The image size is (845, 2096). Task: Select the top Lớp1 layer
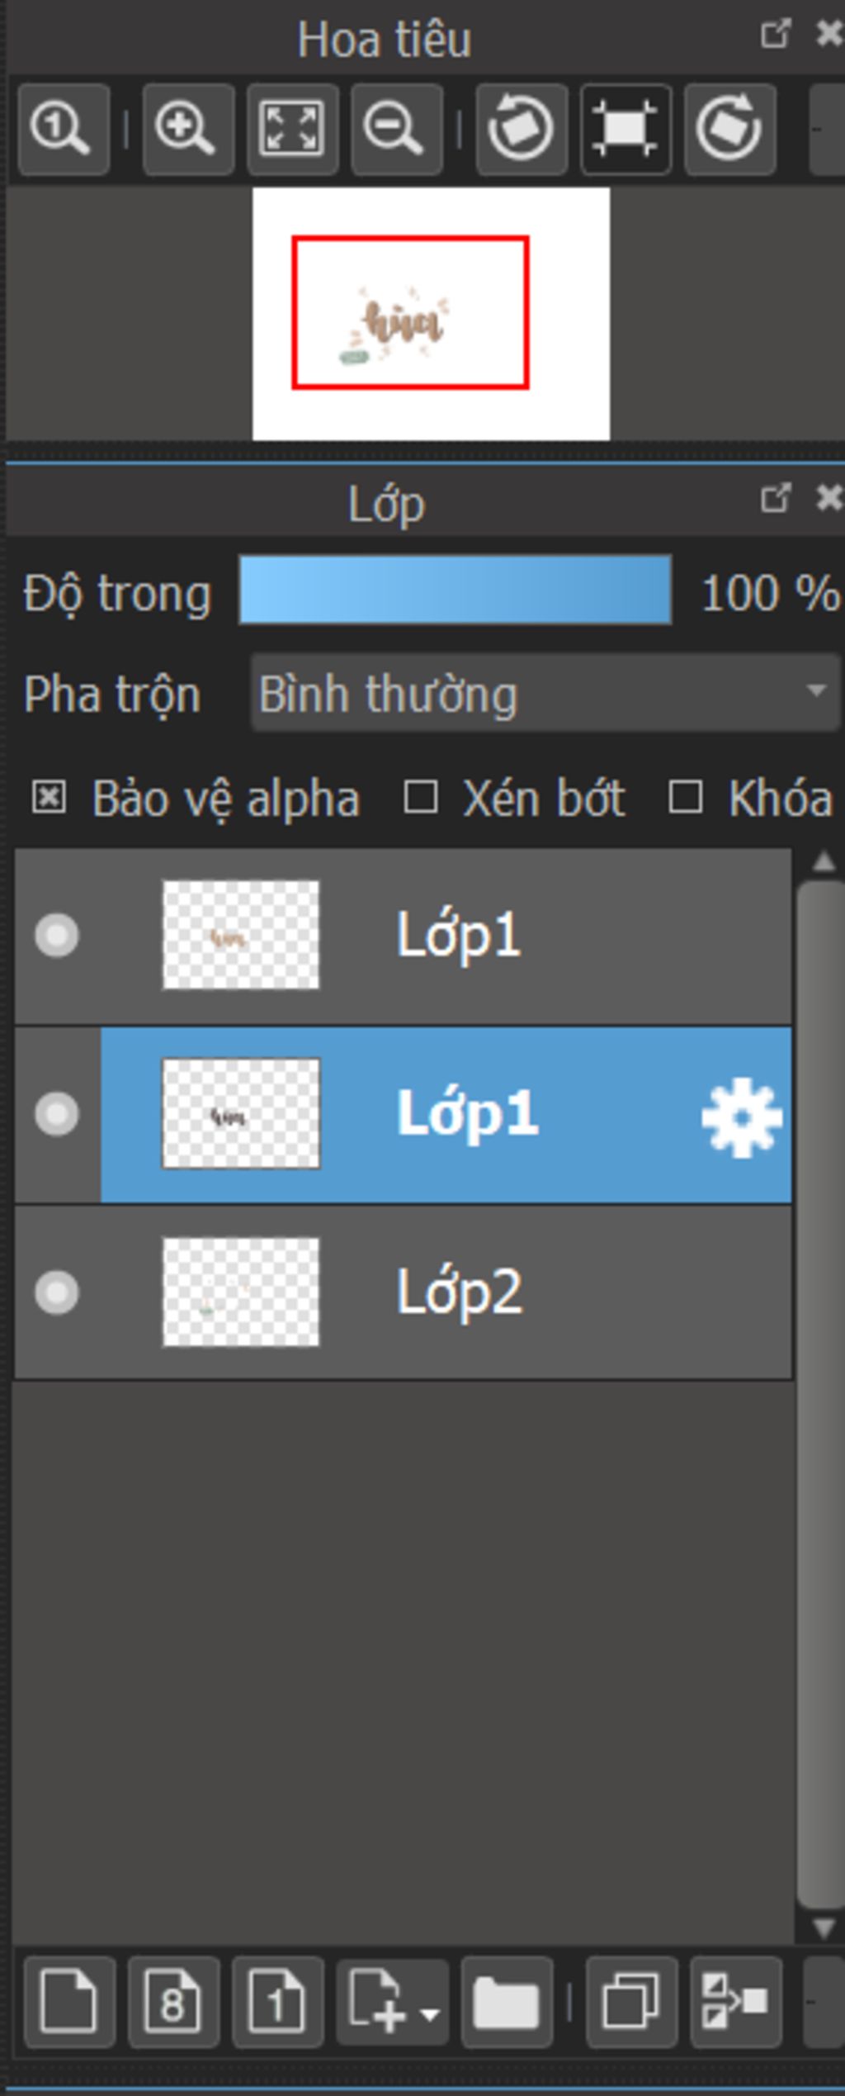(x=403, y=937)
